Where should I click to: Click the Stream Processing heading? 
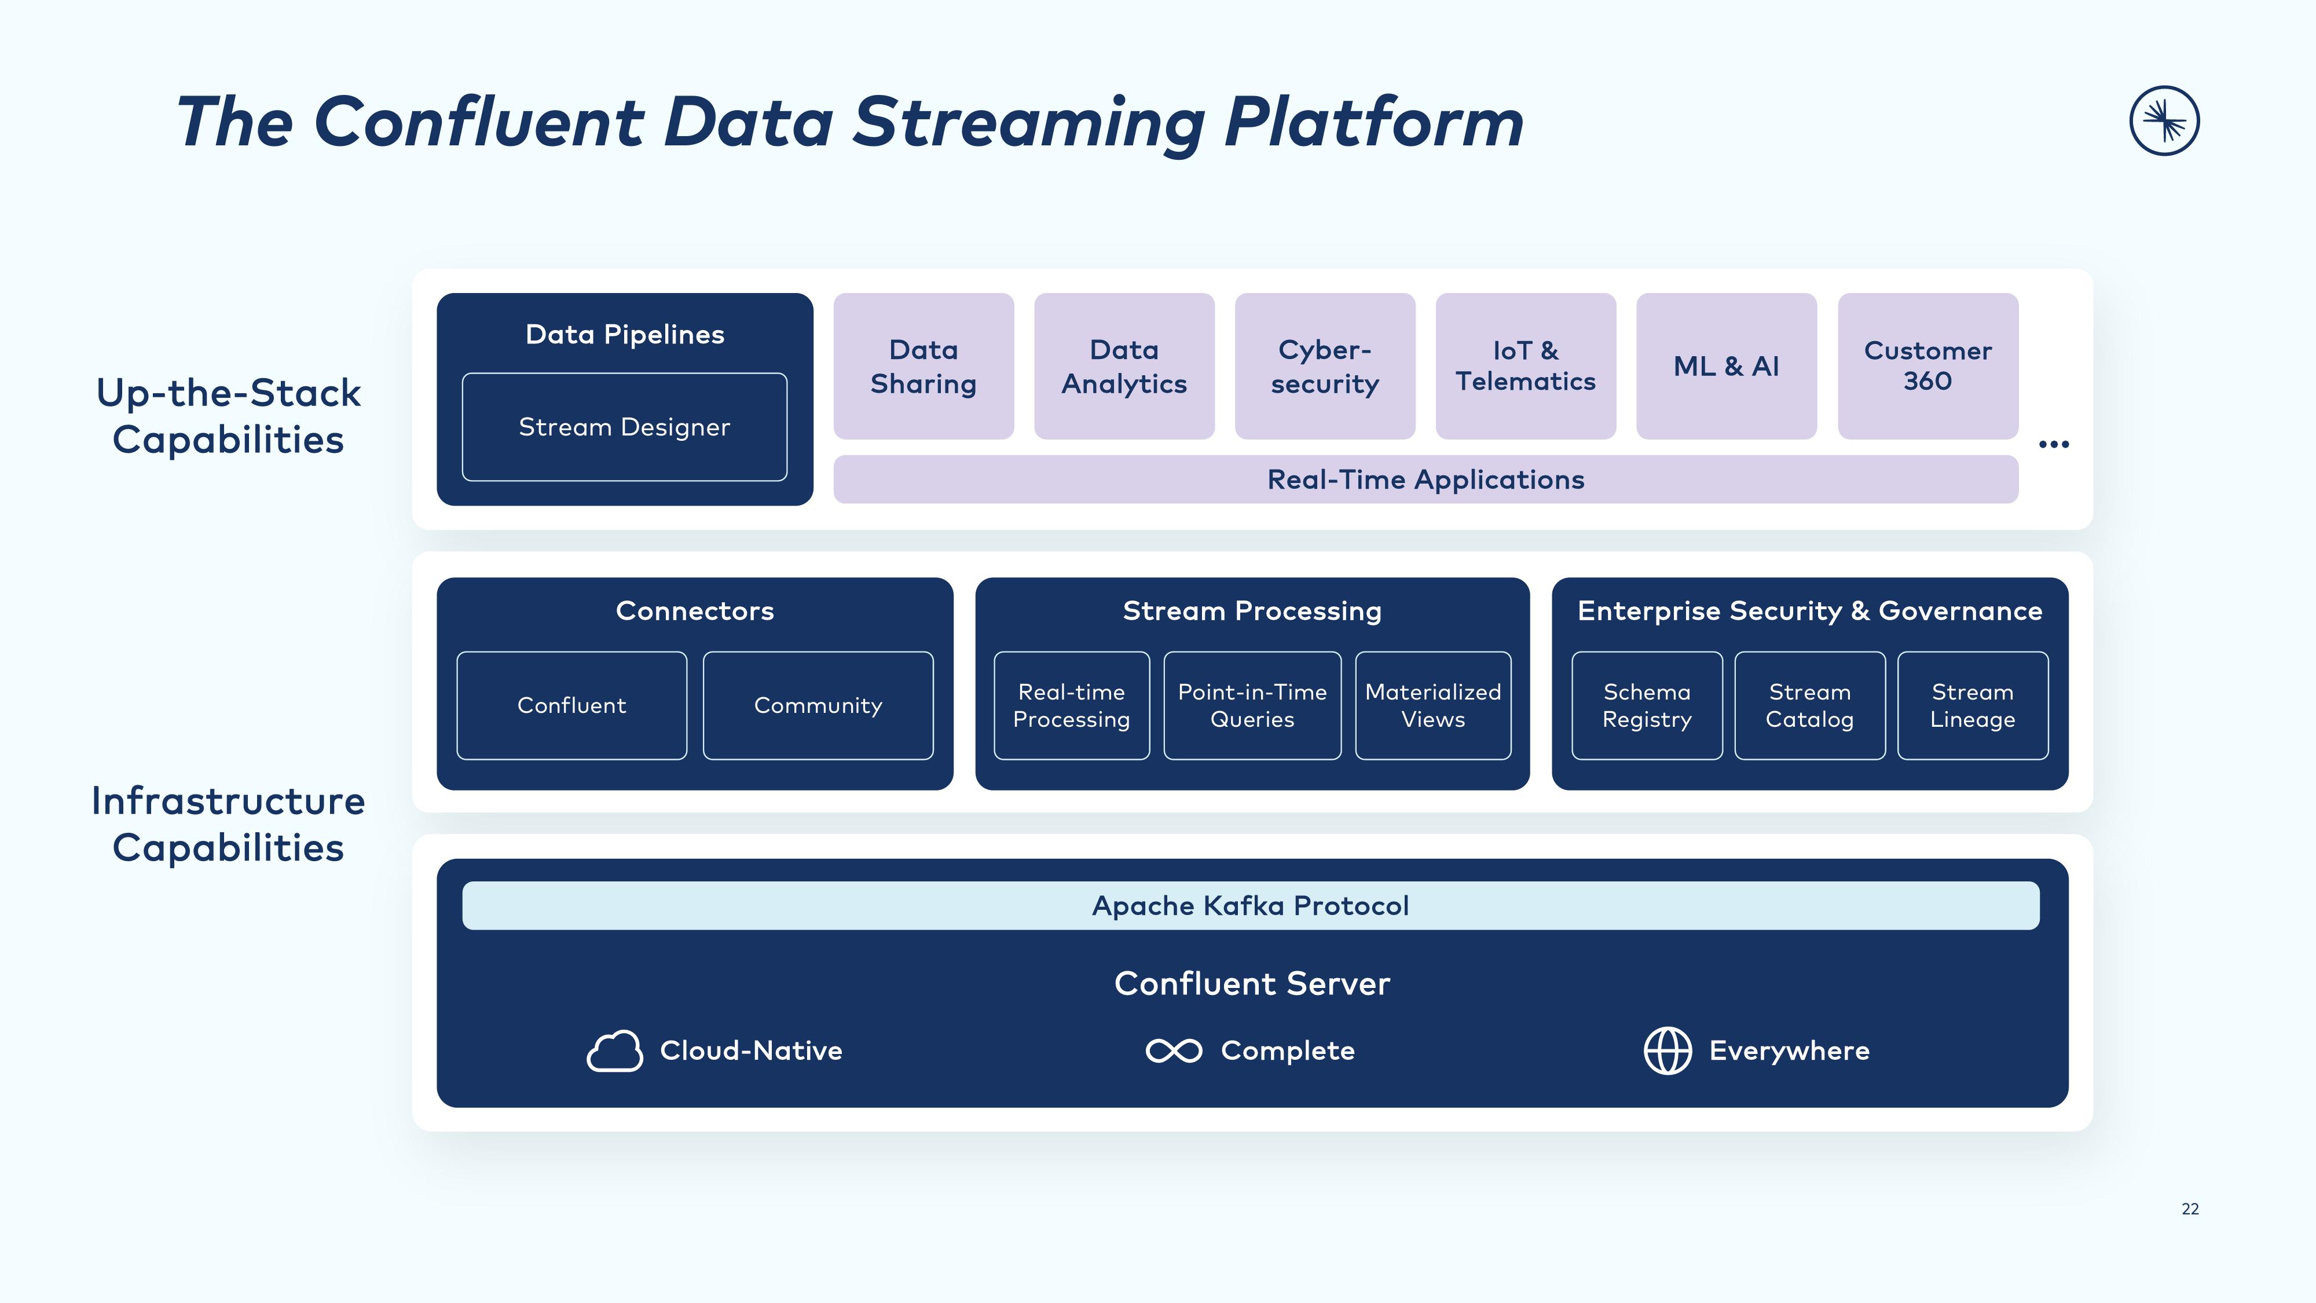coord(1252,612)
